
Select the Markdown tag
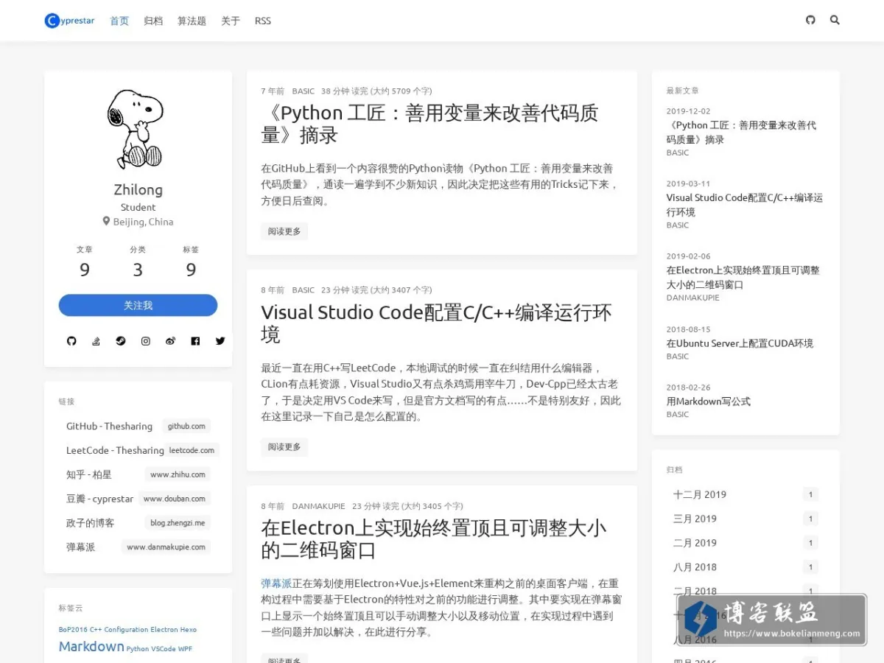(x=91, y=646)
